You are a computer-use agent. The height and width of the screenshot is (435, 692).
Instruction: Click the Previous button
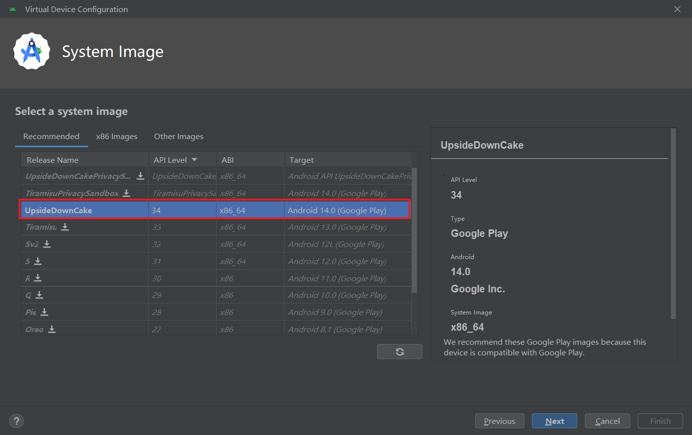[500, 421]
